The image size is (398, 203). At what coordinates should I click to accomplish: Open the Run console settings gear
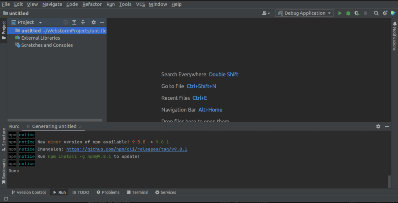(x=378, y=126)
